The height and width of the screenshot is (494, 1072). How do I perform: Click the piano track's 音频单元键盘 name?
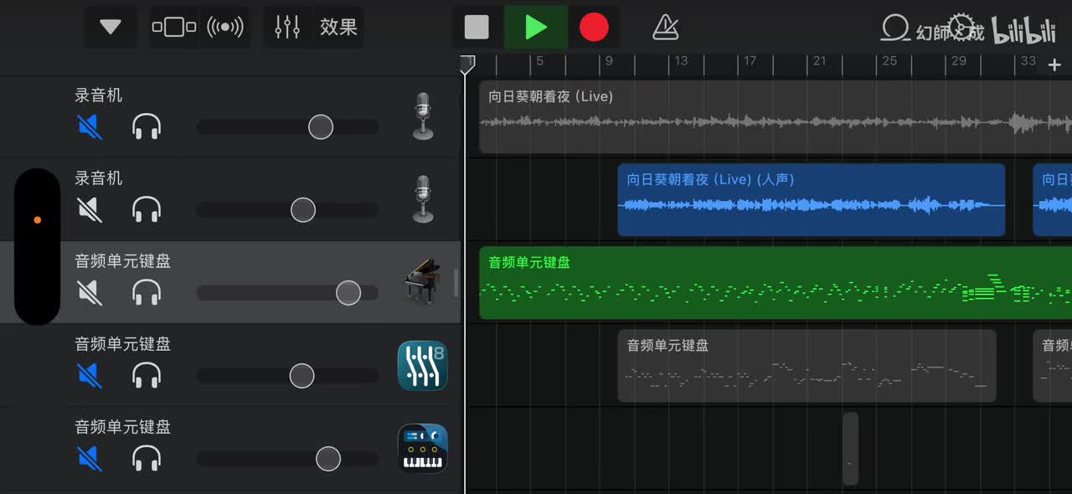(123, 261)
